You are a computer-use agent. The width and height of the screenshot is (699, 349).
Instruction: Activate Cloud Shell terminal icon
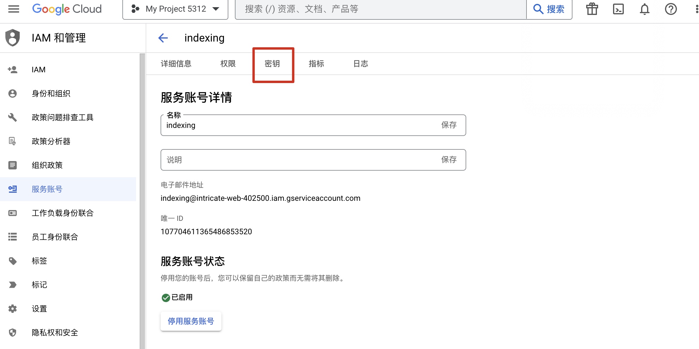coord(618,9)
